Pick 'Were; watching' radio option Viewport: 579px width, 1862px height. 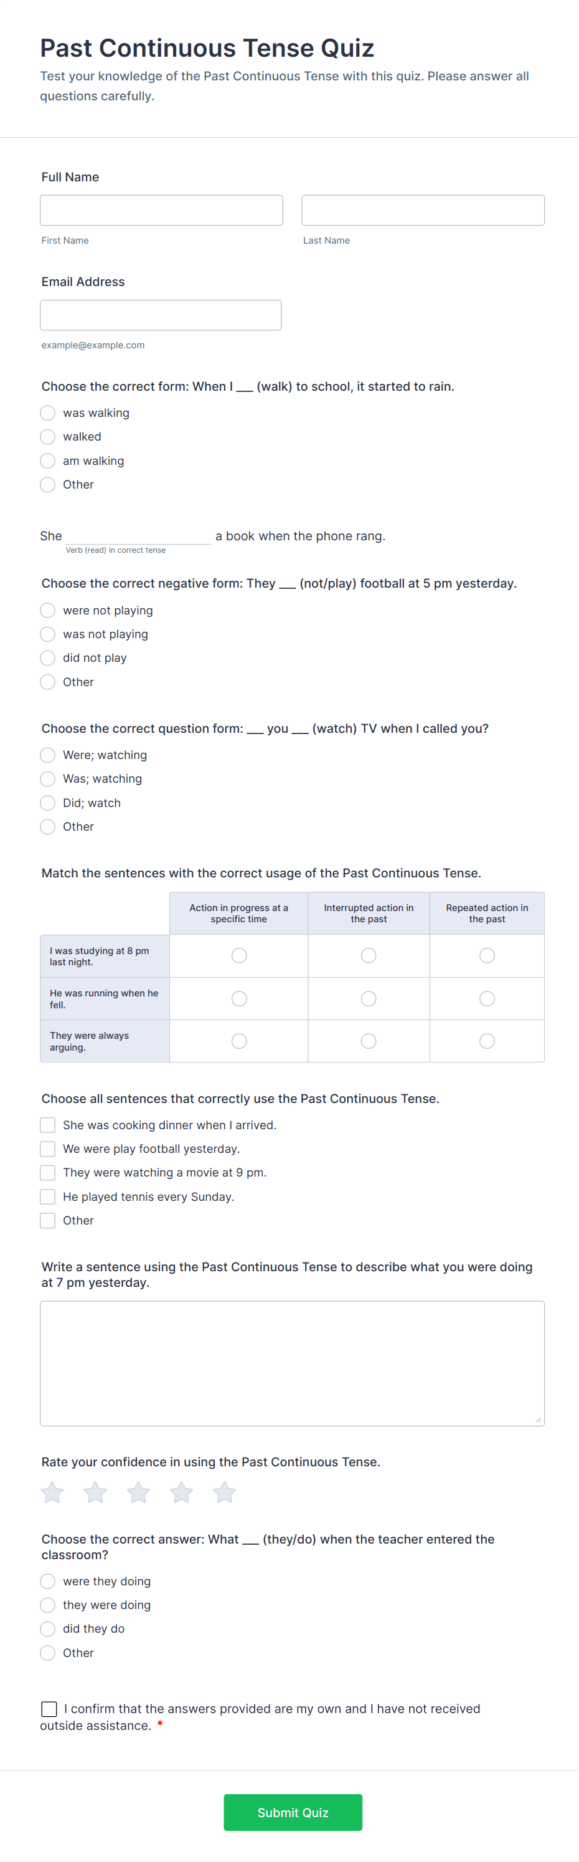[48, 755]
